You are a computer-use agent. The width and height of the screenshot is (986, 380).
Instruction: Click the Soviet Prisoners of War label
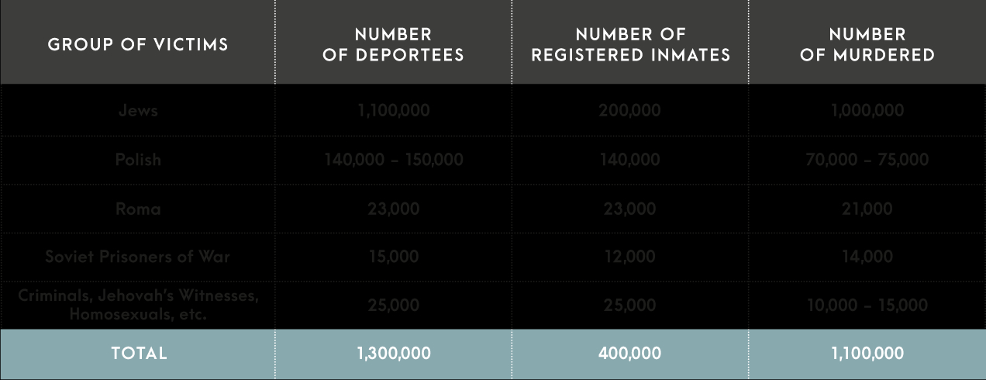(x=138, y=257)
